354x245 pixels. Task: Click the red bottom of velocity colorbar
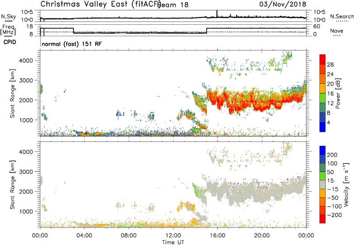323,219
